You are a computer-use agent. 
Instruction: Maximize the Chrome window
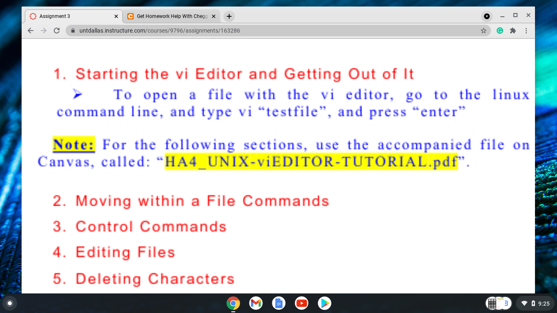click(x=515, y=15)
